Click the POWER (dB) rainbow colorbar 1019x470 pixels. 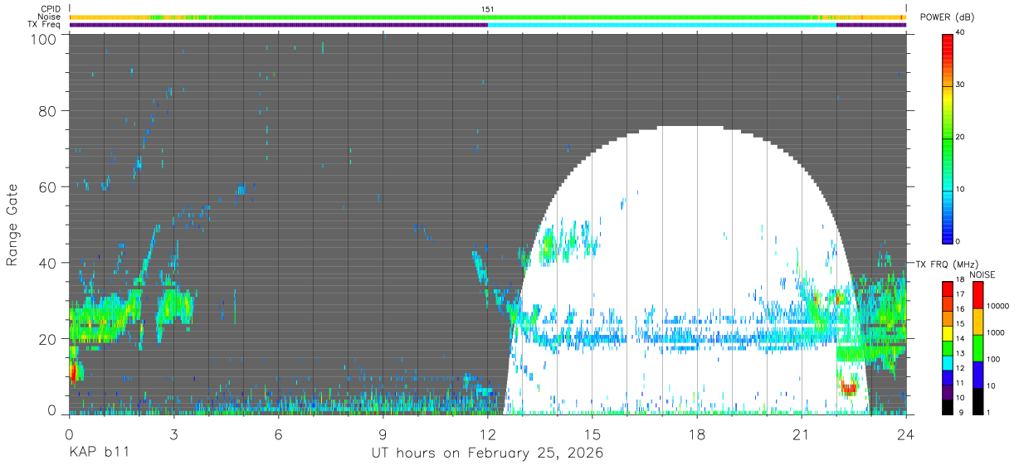point(948,138)
